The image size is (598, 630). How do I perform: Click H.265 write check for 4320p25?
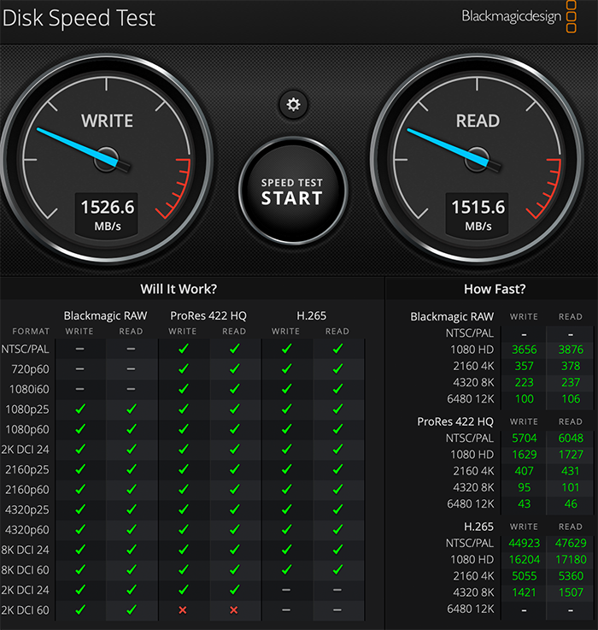286,509
